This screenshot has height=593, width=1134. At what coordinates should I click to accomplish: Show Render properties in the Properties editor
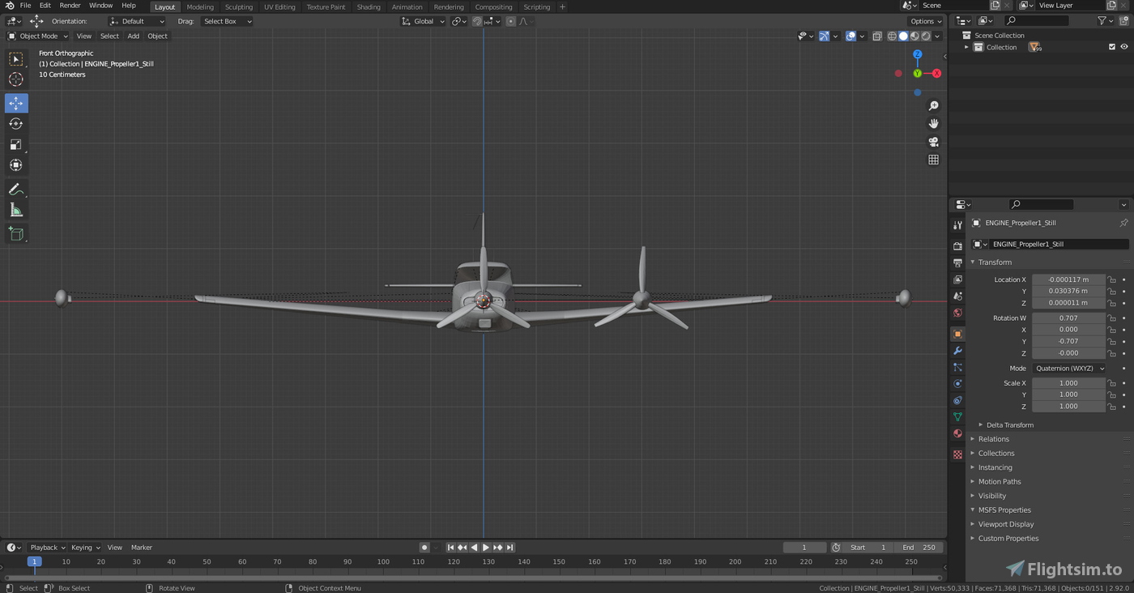pos(957,245)
